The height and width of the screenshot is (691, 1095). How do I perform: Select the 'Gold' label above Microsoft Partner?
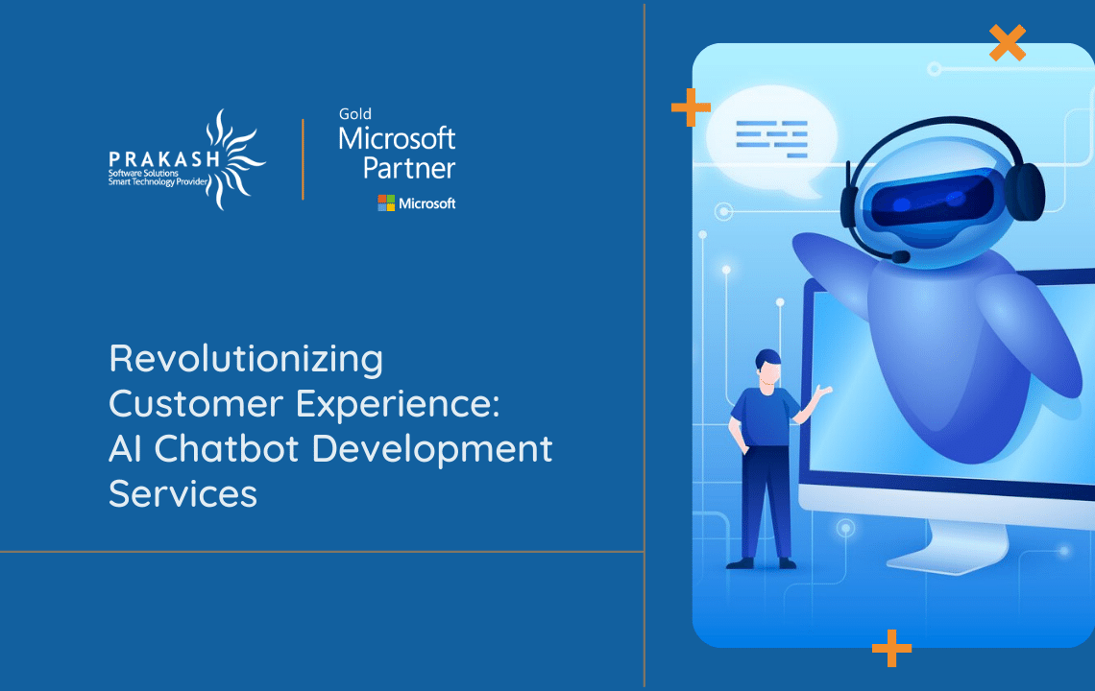(x=355, y=113)
